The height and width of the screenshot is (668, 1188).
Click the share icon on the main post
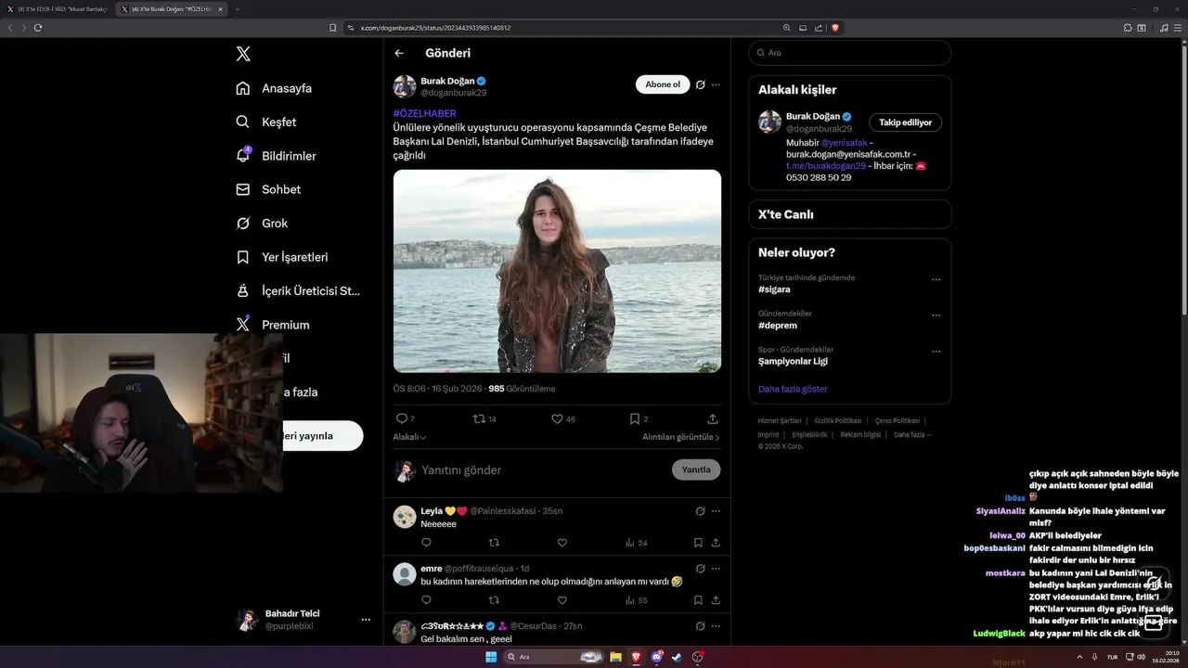(x=713, y=418)
